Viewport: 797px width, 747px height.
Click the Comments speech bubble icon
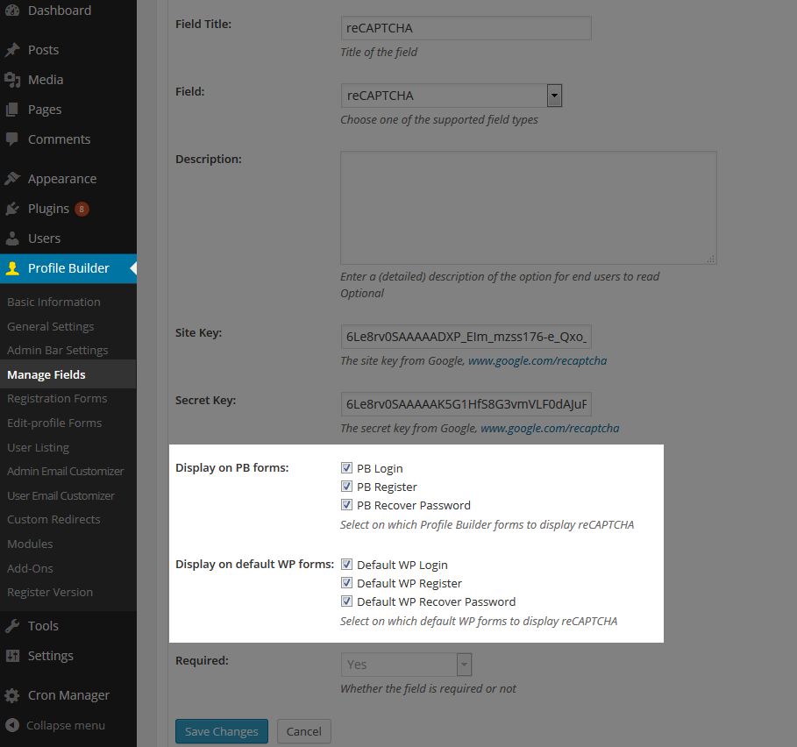point(12,139)
